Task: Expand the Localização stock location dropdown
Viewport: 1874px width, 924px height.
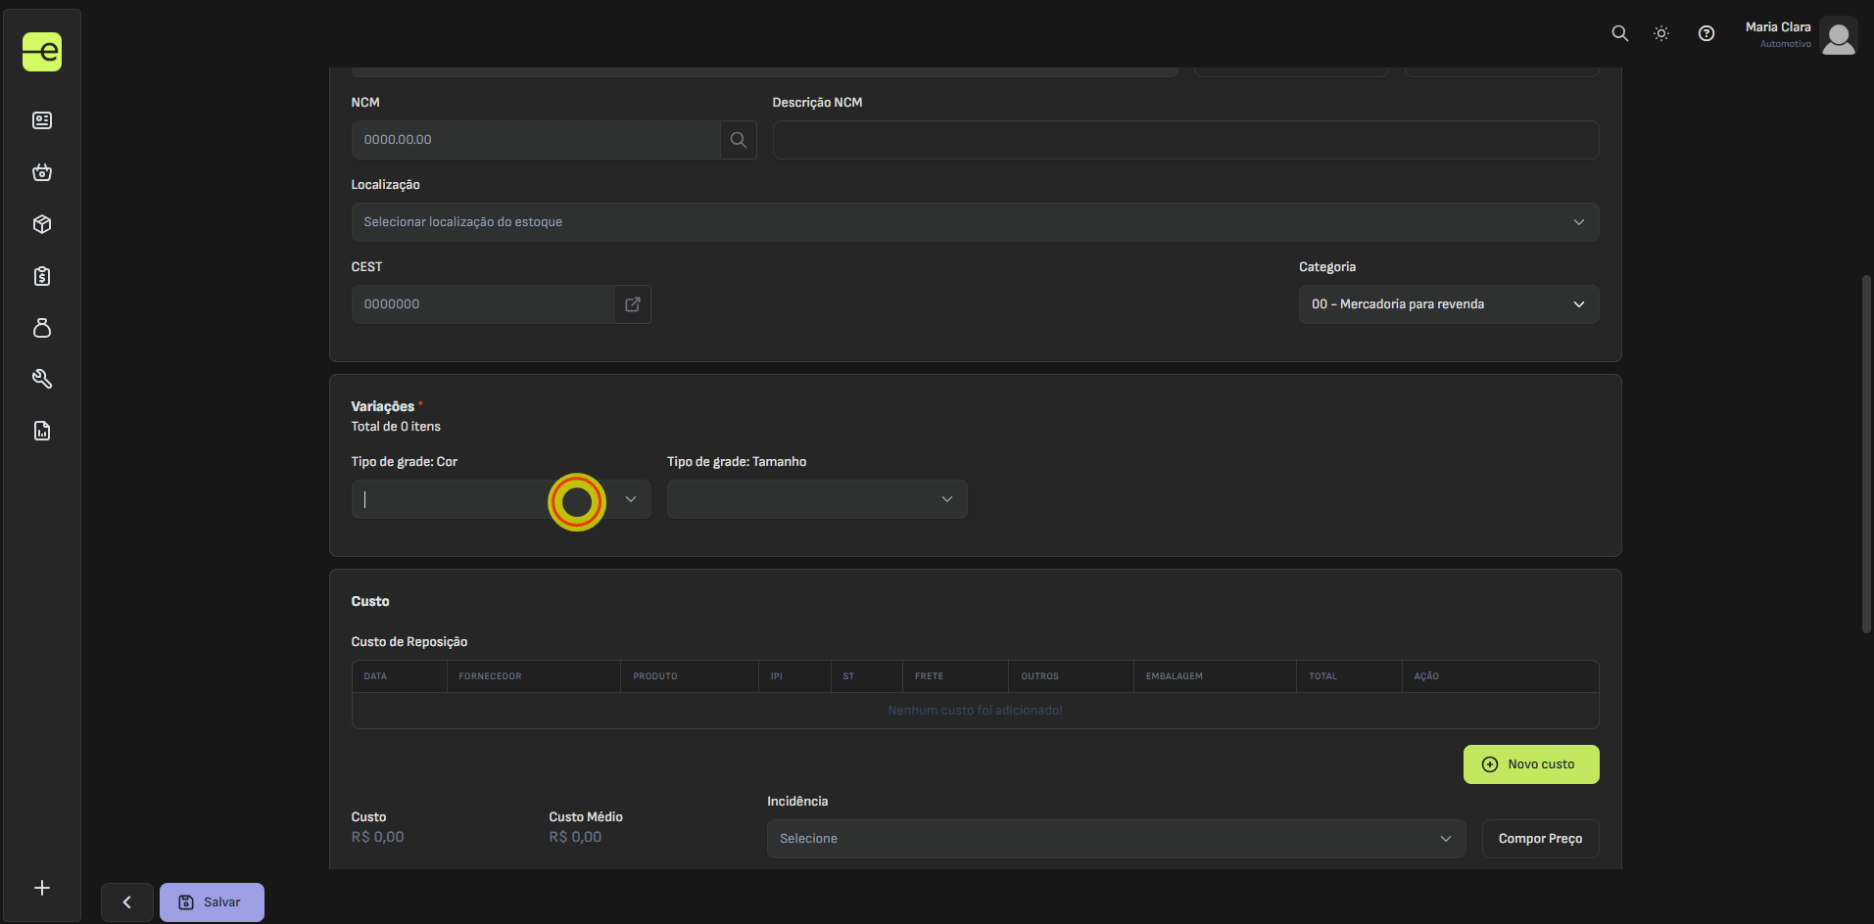Action: (975, 222)
